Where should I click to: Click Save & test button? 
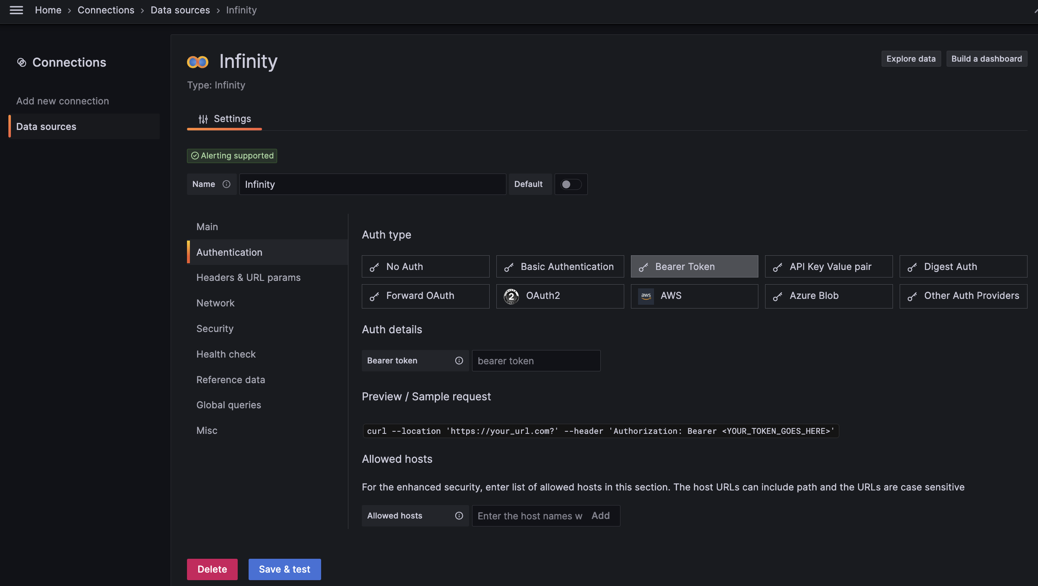tap(285, 569)
